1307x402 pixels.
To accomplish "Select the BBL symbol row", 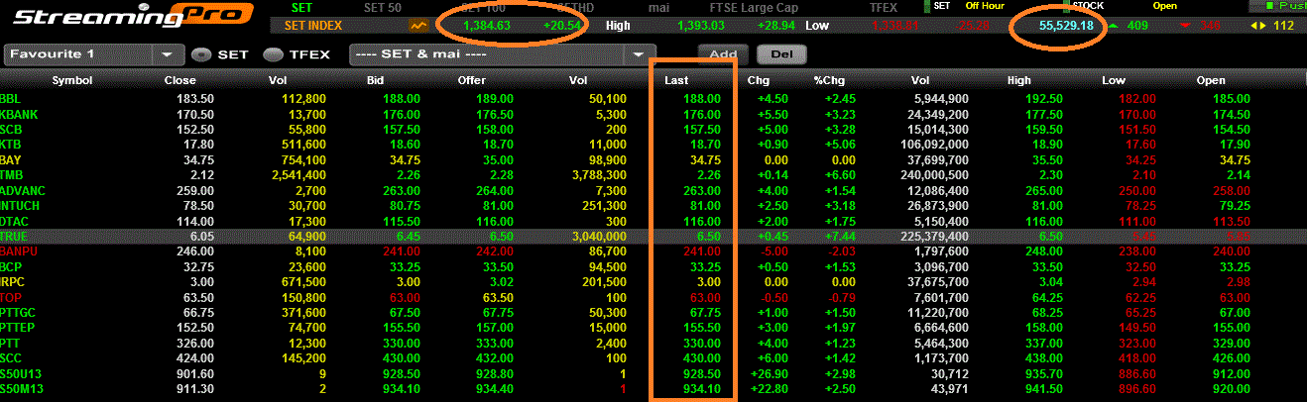I will click(x=653, y=99).
